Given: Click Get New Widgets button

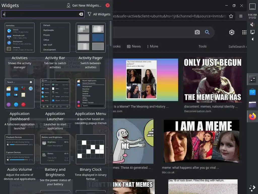Looking at the screenshot, I should pos(84,5).
